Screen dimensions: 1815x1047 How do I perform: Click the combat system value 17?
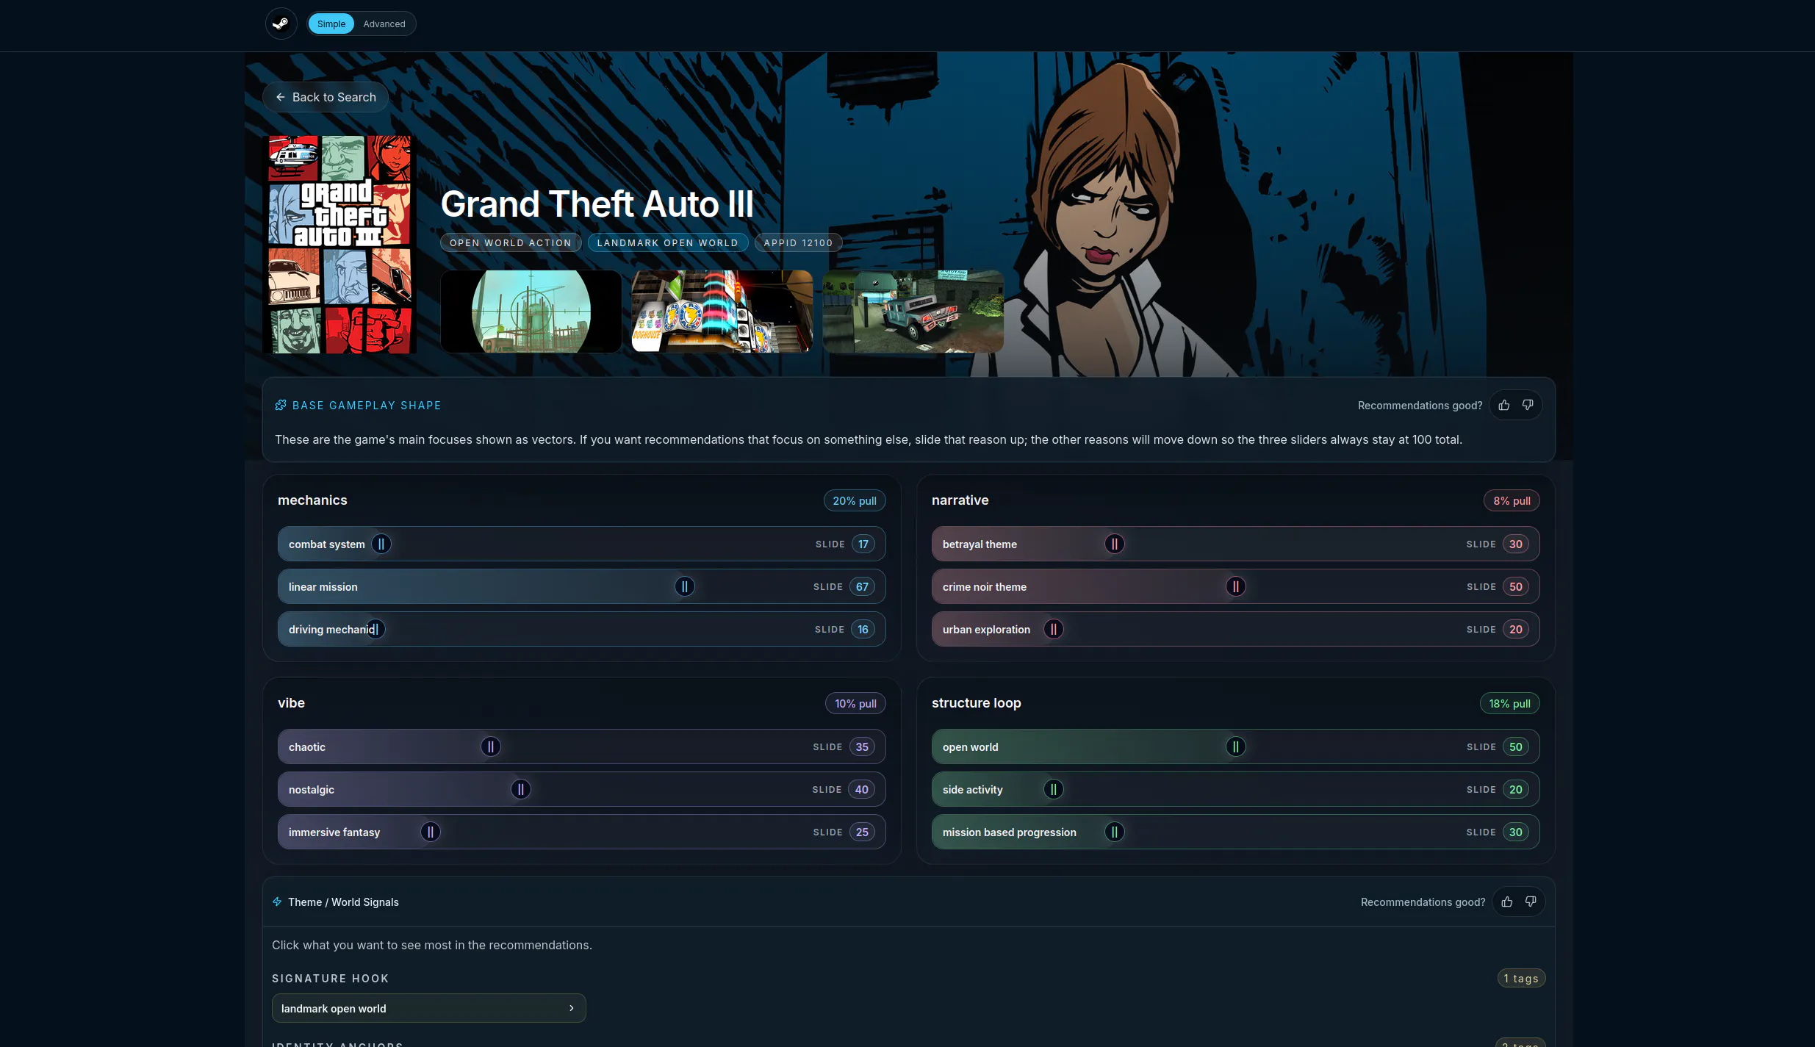(863, 544)
